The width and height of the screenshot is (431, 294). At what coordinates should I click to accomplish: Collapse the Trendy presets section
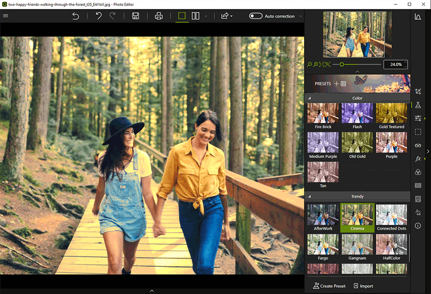point(309,196)
